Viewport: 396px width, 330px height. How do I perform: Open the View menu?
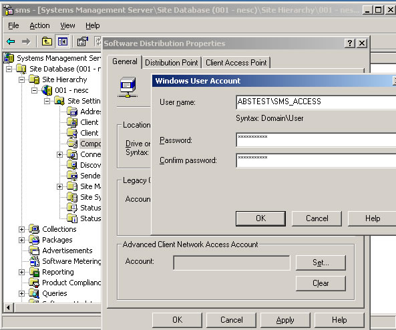67,25
